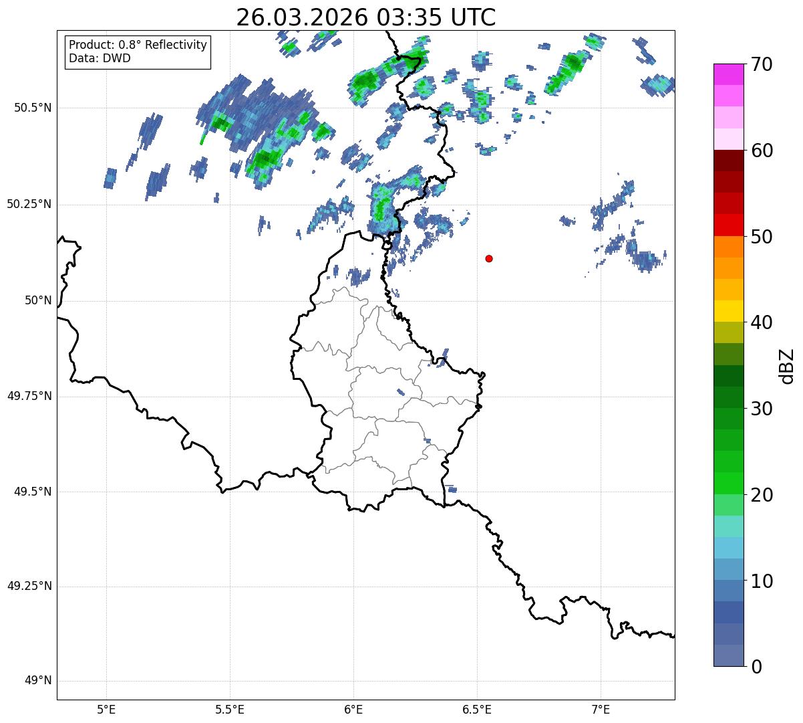Click the yellow colorbar swatch at 40
Screen dimensions: 803x723
click(x=728, y=312)
